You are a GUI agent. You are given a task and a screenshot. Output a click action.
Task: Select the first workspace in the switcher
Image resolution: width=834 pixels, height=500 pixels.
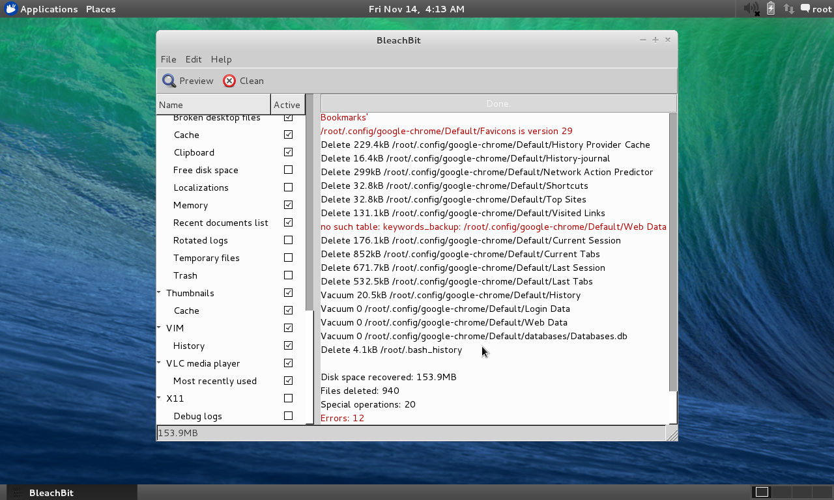tap(762, 492)
